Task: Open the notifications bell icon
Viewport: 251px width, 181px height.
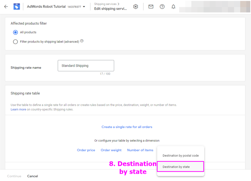Action: (x=173, y=7)
